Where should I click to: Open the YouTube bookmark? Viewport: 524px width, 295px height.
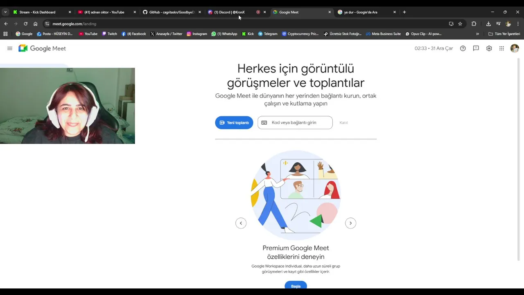(x=88, y=34)
